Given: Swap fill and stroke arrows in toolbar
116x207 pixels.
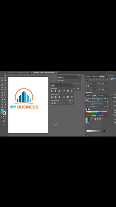Looking at the screenshot, I should (6, 110).
